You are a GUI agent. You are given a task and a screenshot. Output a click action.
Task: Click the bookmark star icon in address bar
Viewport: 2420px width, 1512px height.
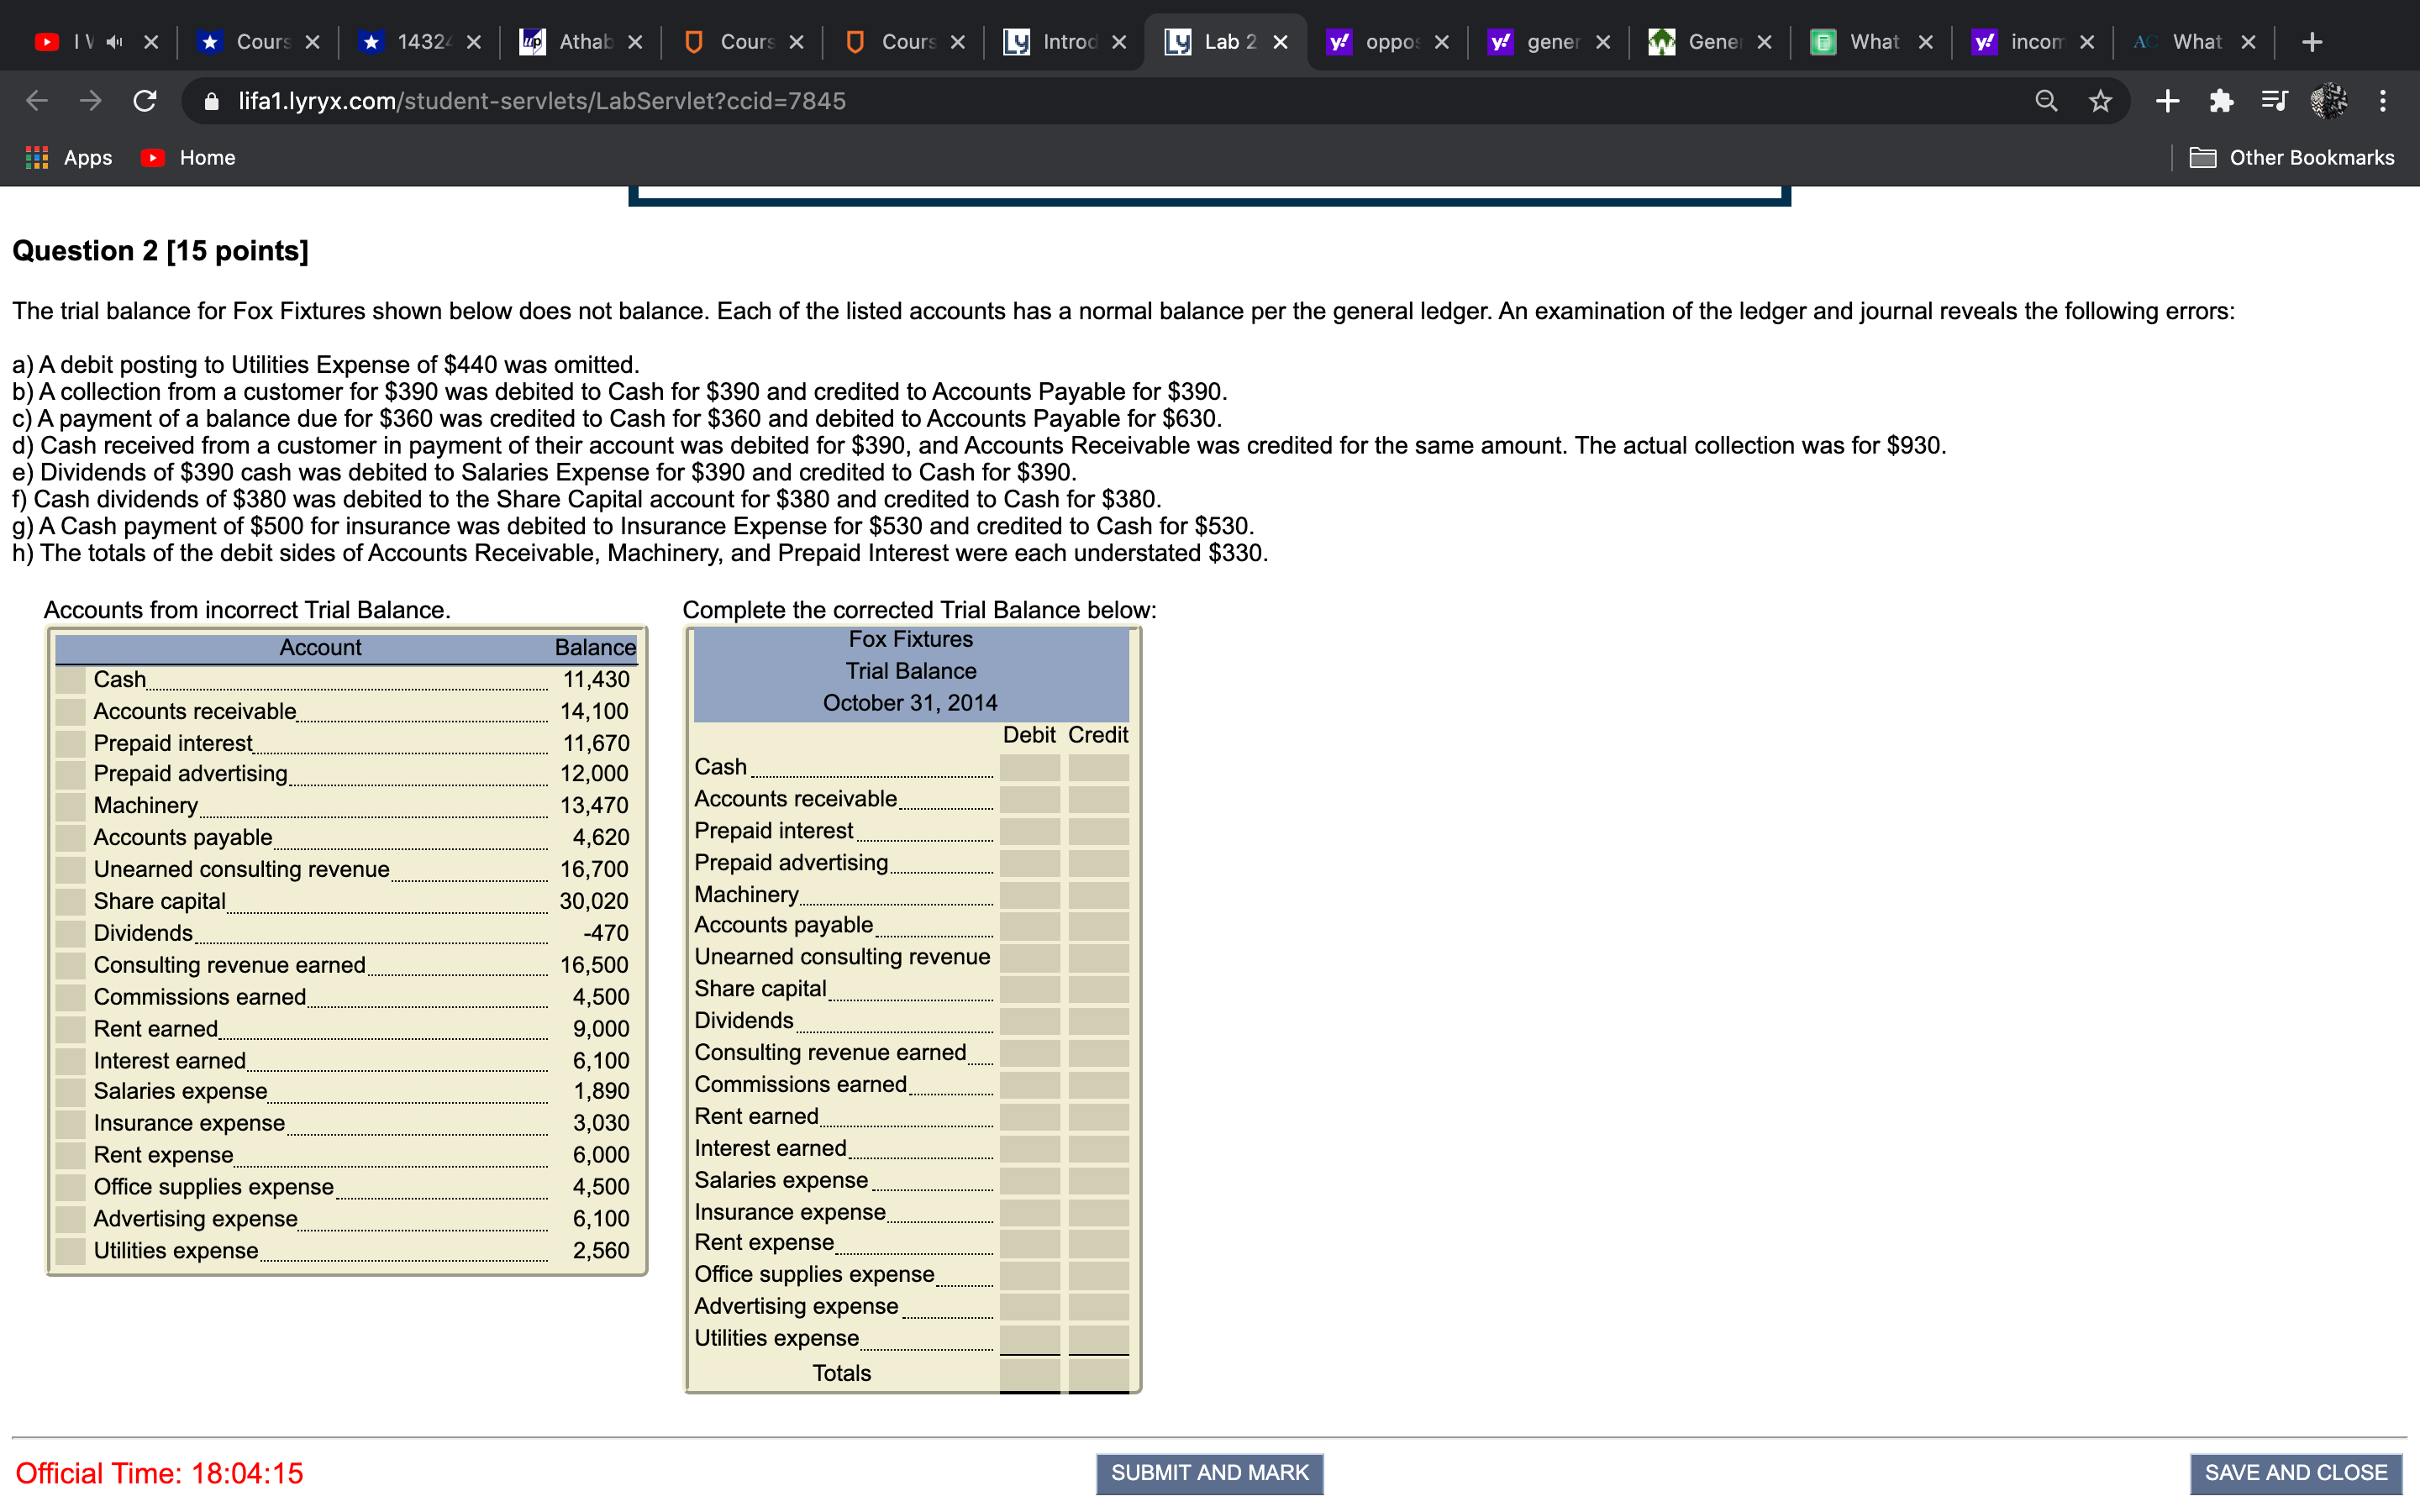click(2100, 101)
